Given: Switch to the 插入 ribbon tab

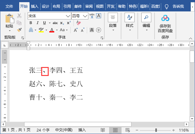Looking at the screenshot, I should tap(35, 6).
